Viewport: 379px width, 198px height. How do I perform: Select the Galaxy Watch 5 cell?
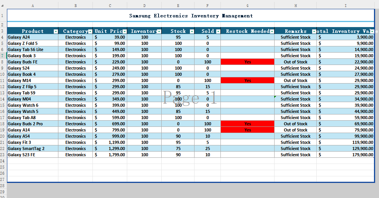(x=32, y=111)
